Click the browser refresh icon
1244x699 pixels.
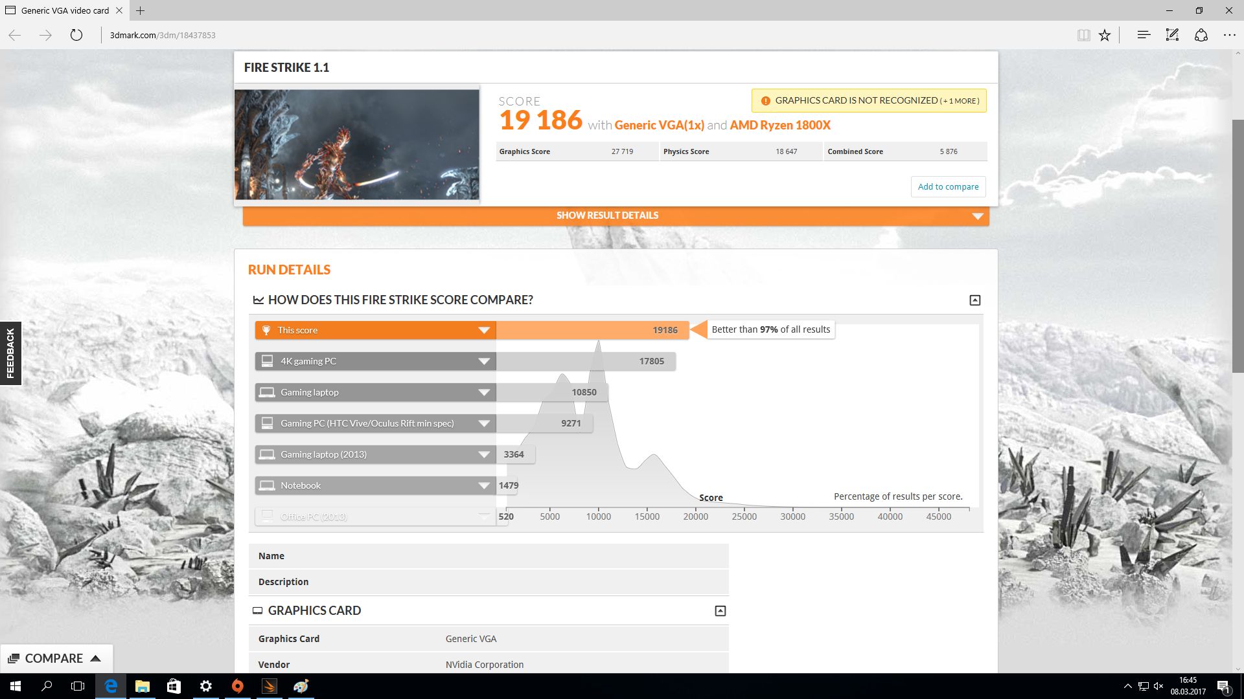coord(76,35)
